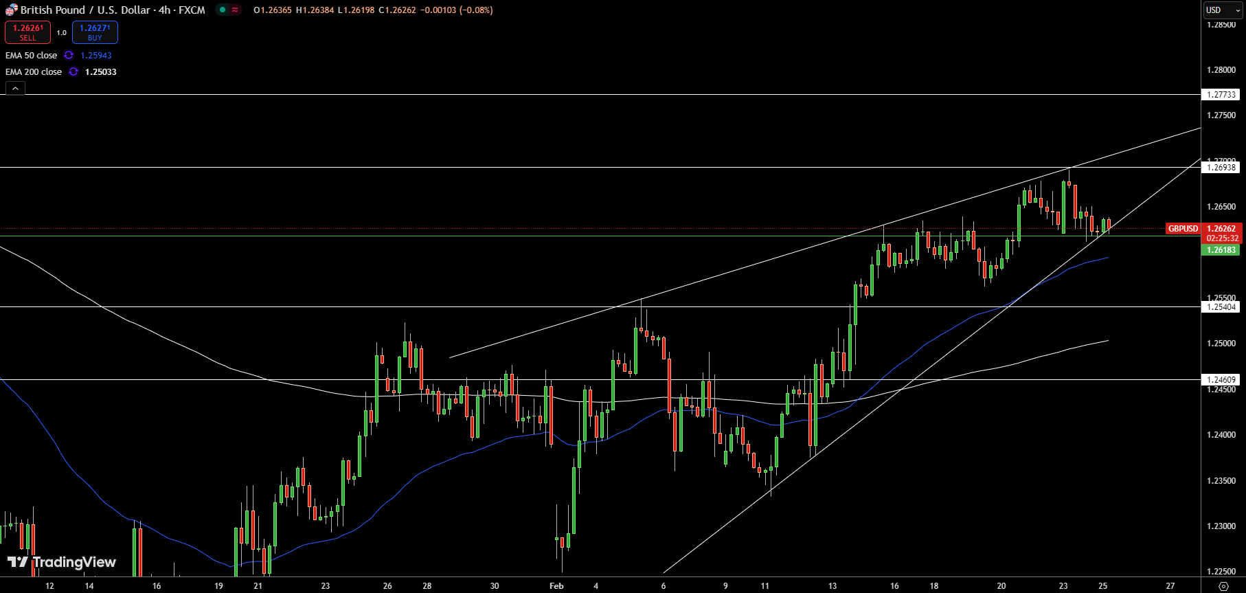Select the EMA 50 close legend label

(31, 55)
